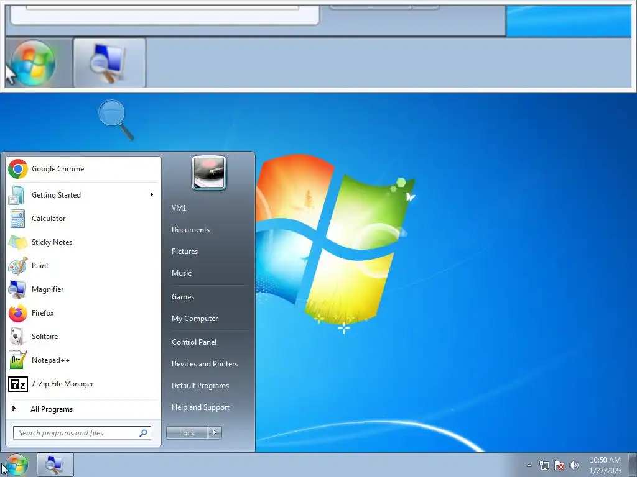The width and height of the screenshot is (637, 477).
Task: Open the Solitaire card icon
Action: (x=17, y=337)
